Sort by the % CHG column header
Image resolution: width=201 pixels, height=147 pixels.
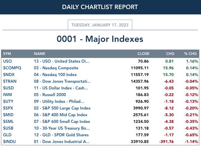pyautogui.click(x=190, y=54)
